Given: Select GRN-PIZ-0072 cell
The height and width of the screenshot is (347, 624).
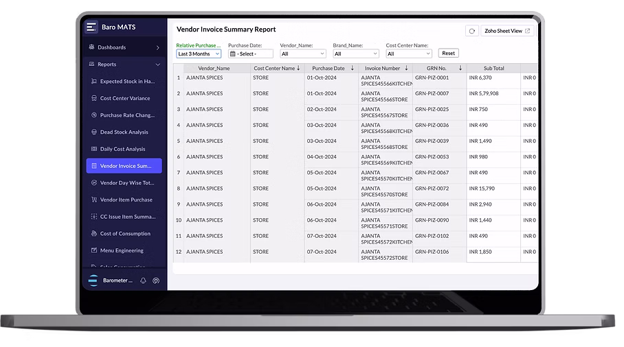Looking at the screenshot, I should [x=439, y=191].
